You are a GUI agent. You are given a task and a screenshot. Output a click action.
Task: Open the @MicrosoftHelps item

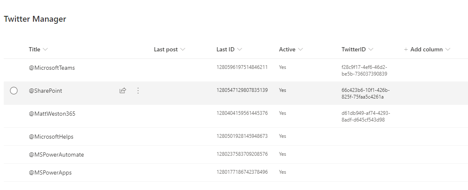(51, 137)
